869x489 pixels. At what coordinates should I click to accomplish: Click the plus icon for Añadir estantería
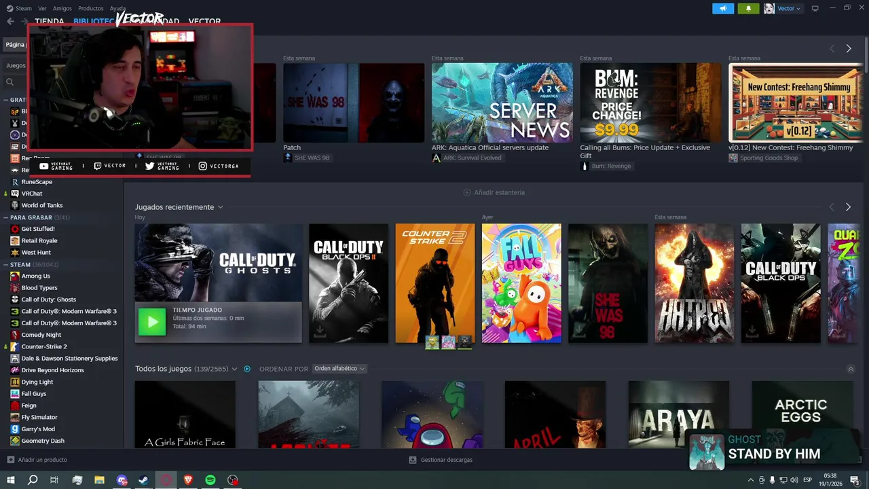point(467,192)
